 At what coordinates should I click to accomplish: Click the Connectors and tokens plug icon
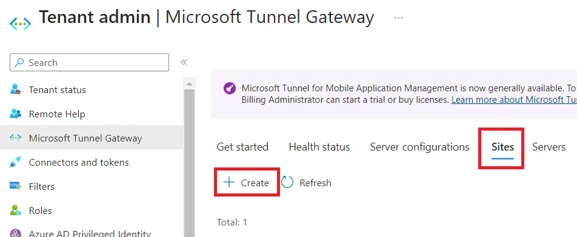[16, 162]
